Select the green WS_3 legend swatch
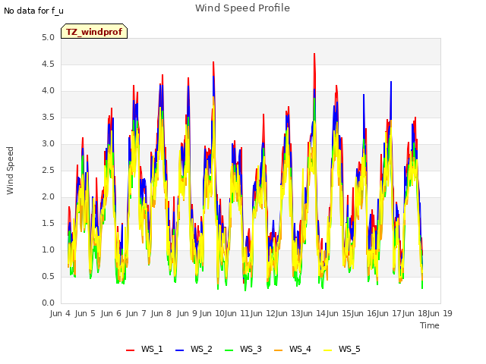 pyautogui.click(x=229, y=350)
